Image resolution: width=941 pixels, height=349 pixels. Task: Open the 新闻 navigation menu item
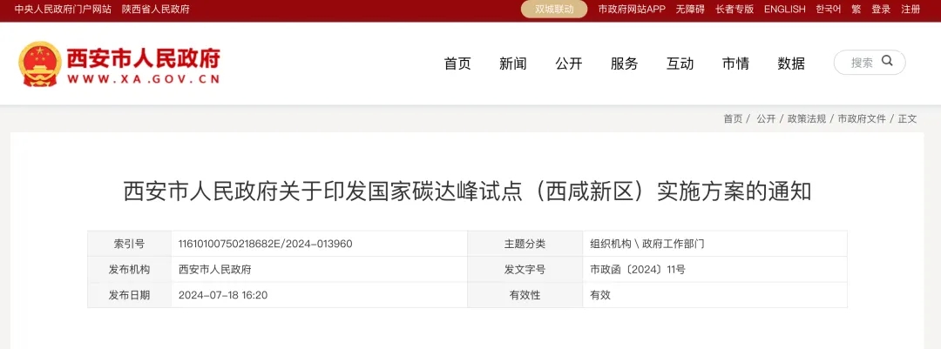[x=513, y=64]
